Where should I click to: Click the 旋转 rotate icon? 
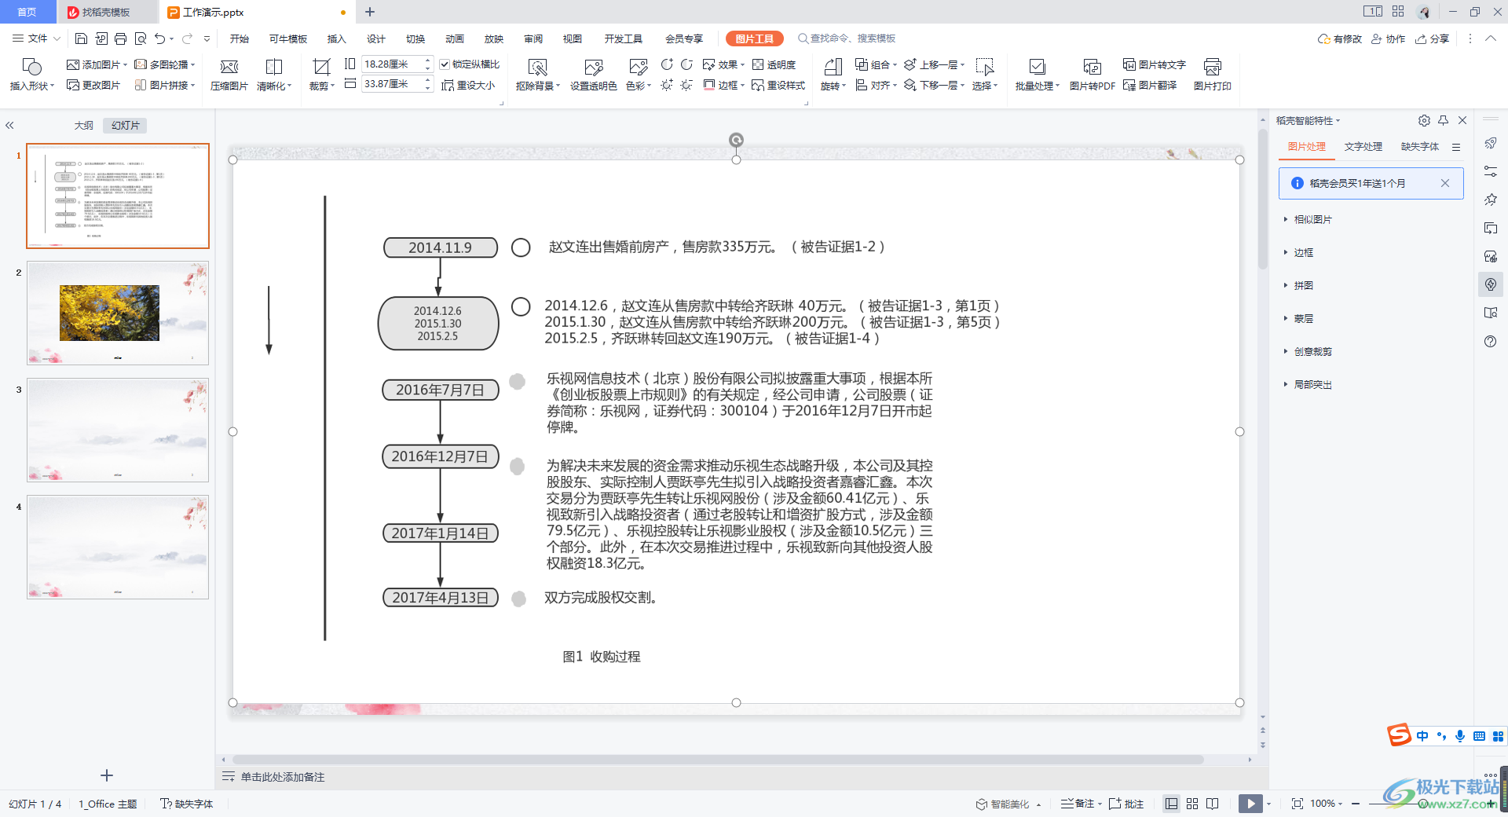pos(833,75)
